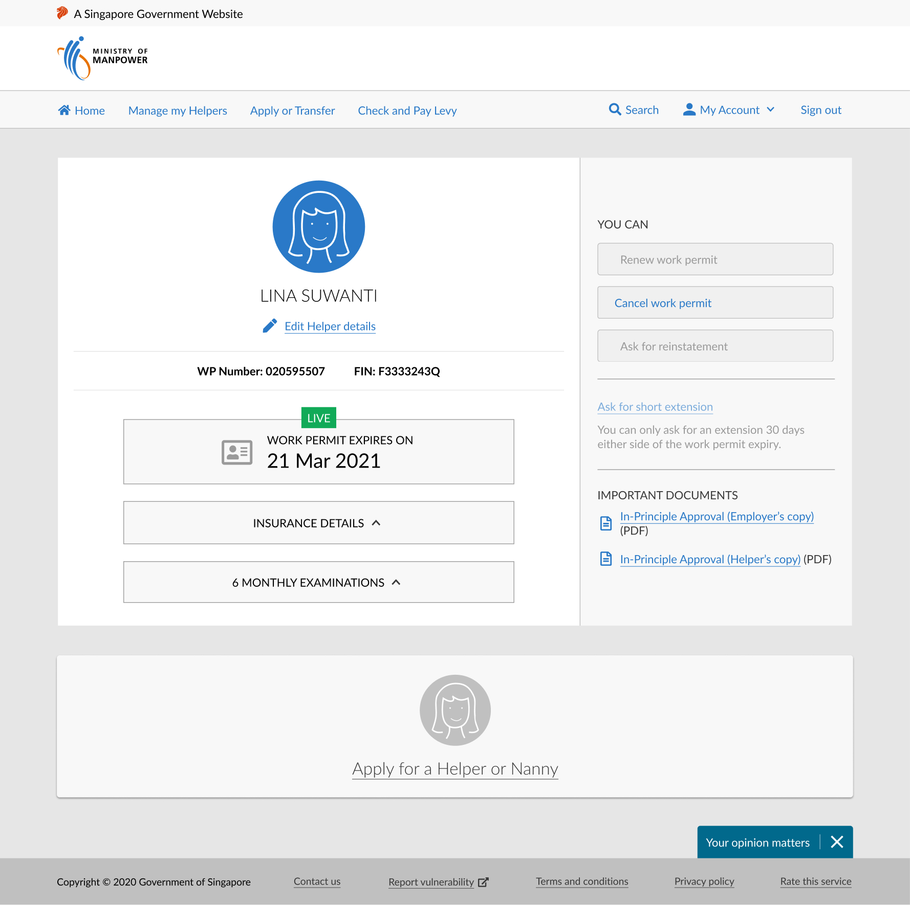Go to the Home menu item

point(81,111)
